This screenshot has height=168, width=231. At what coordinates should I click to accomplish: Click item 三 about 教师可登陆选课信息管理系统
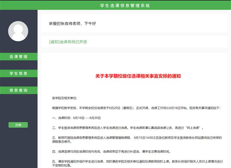coord(137,140)
